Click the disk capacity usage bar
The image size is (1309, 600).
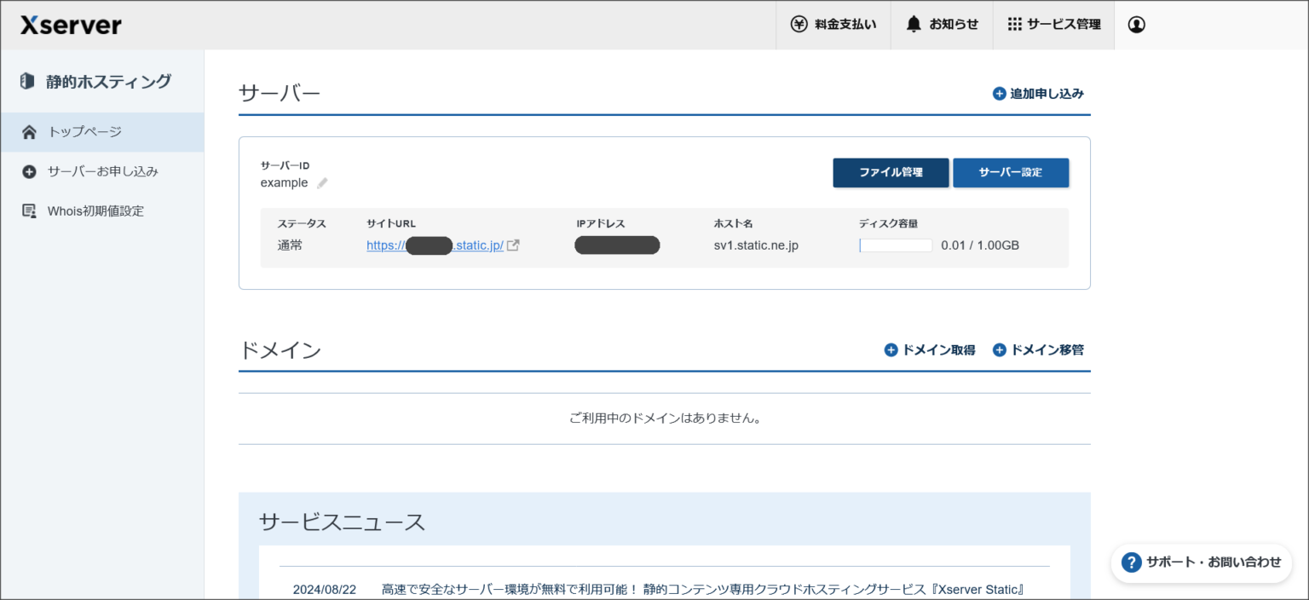tap(895, 245)
